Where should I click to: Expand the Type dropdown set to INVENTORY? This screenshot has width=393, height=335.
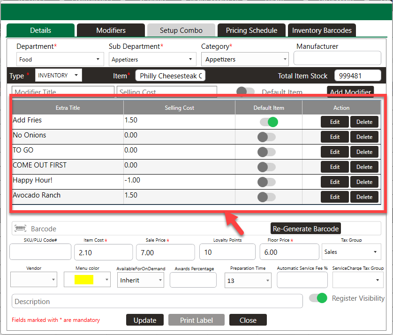(x=59, y=75)
